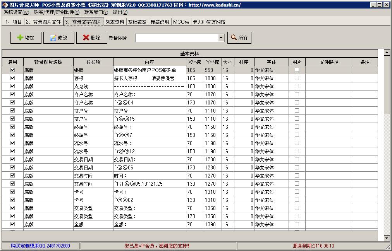
Task: Click the Y坐标 column header
Action: (213, 62)
